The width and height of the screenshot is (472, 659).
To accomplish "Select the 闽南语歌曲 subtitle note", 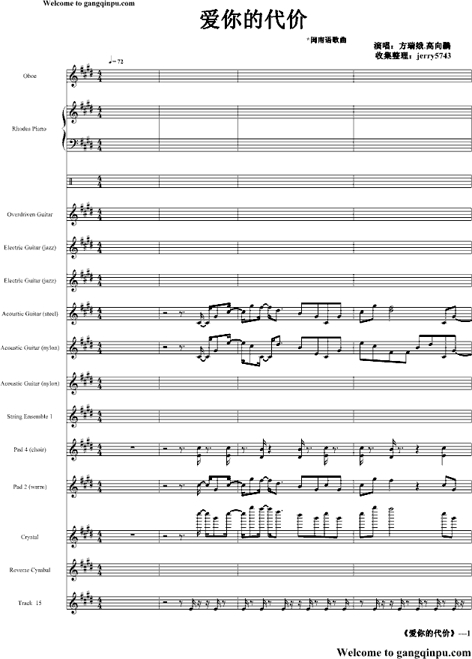I will tap(327, 40).
